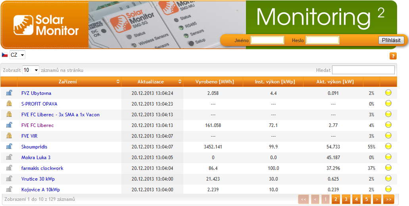The width and height of the screenshot is (409, 206).
Task: Go to page 5 of results
Action: coord(367,199)
